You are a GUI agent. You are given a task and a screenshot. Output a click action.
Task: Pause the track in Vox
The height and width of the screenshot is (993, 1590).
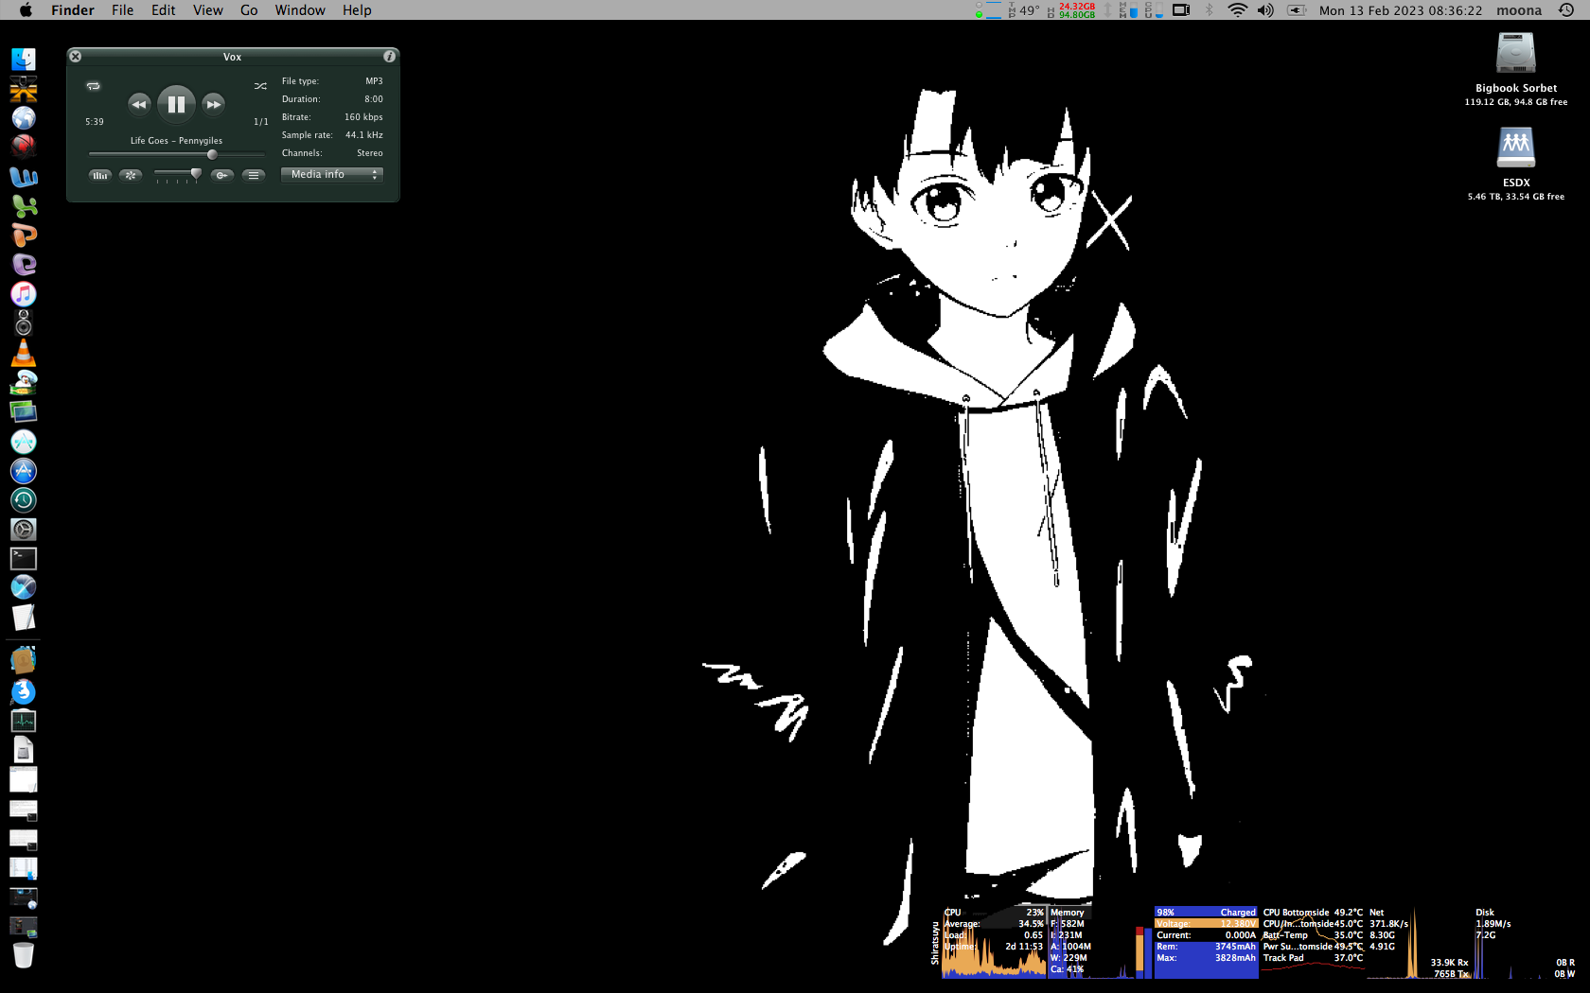click(x=176, y=104)
